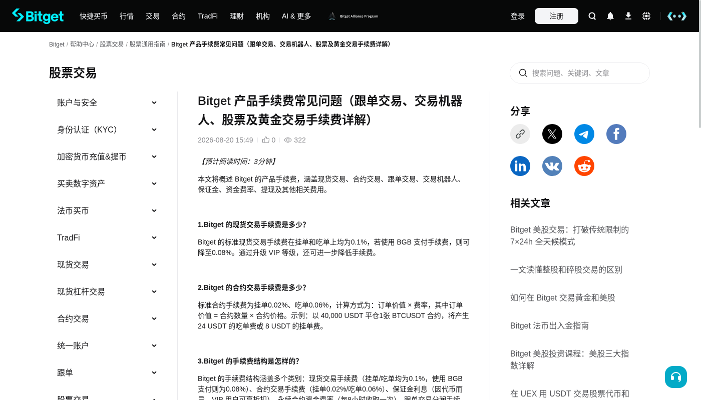Screen dimensions: 701x400
Task: Open customer support headset chat button
Action: click(676, 377)
